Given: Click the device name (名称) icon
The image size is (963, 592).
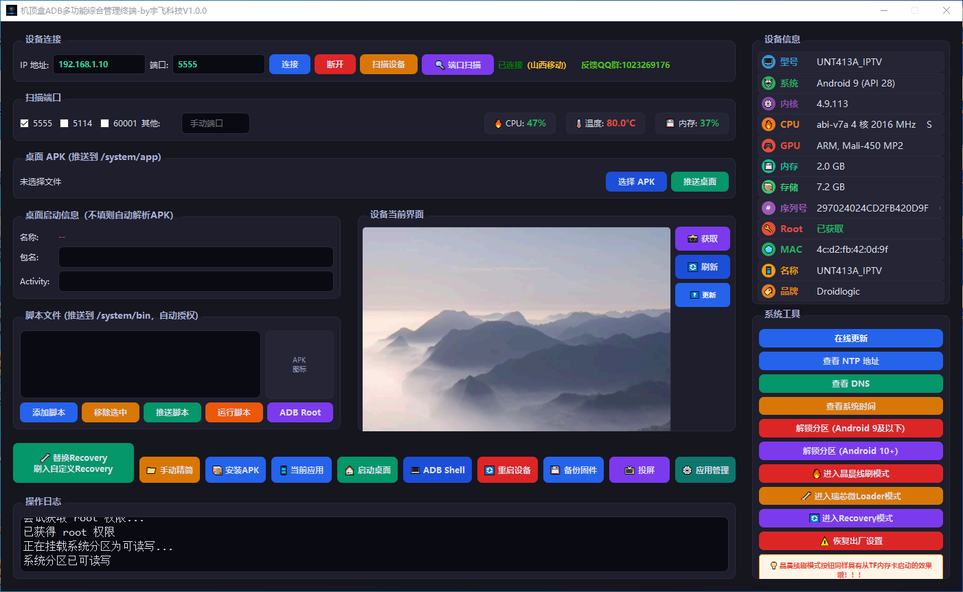Looking at the screenshot, I should (769, 271).
